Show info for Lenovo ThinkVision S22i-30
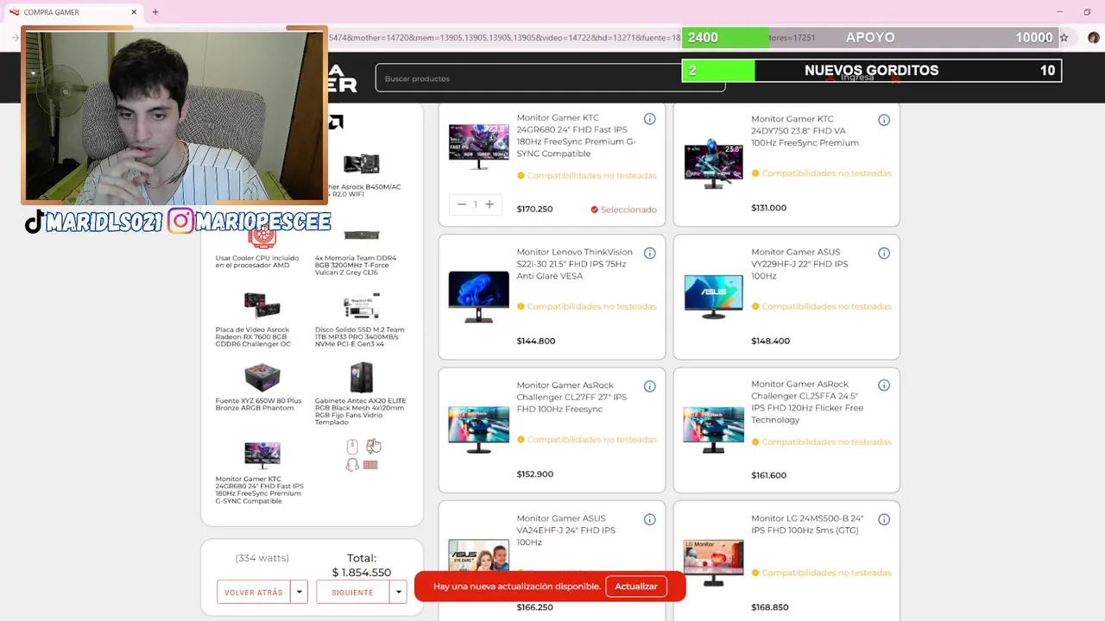 tap(649, 253)
